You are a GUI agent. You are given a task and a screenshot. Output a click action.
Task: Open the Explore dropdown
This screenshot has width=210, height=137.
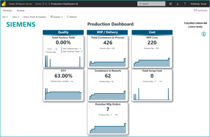pyautogui.click(x=57, y=17)
